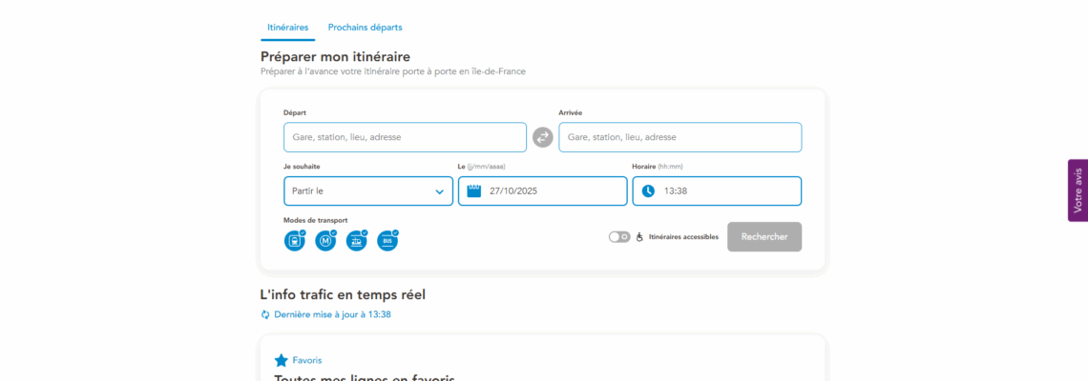Toggle the Metro transport mode

click(325, 241)
